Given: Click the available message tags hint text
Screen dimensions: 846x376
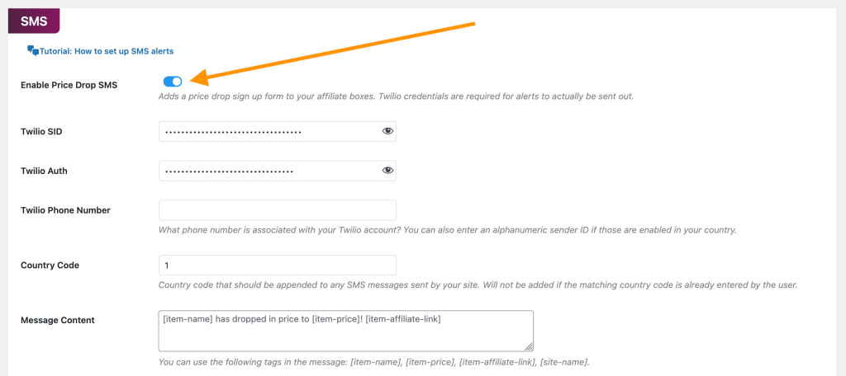Looking at the screenshot, I should tap(373, 363).
